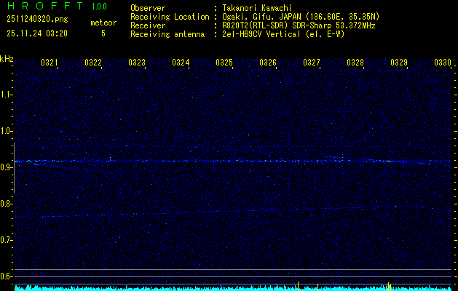Click the 0323 time label
Screen dimensions: 458x291
[x=137, y=63]
